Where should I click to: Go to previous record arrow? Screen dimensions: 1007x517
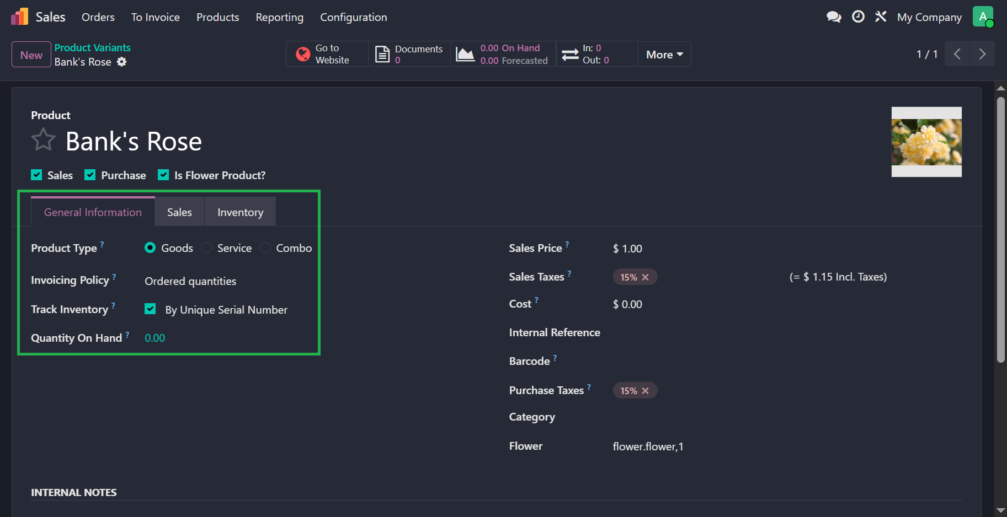tap(957, 54)
